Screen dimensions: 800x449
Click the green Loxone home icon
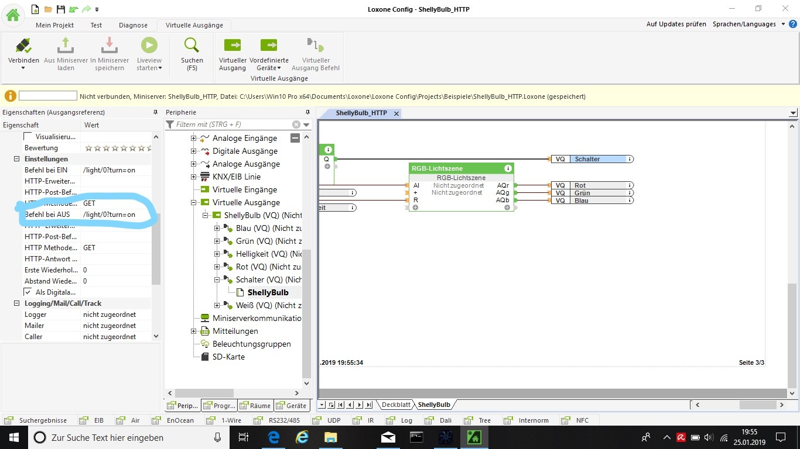pos(13,15)
